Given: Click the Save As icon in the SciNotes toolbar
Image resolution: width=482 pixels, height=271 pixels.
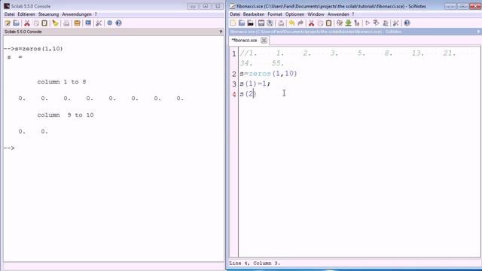Looking at the screenshot, I should tap(270, 23).
